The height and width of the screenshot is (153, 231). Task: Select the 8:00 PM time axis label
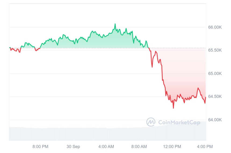(x=40, y=147)
